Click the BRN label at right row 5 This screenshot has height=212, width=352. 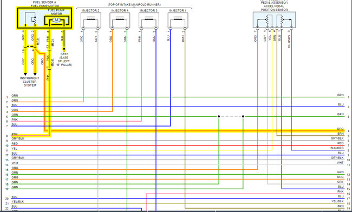point(341,134)
